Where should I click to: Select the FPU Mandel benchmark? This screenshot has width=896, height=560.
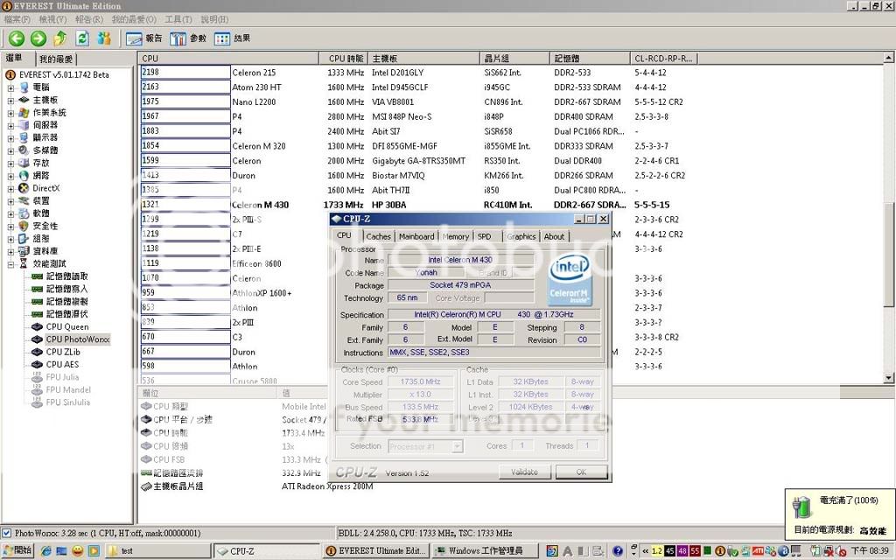coord(68,389)
